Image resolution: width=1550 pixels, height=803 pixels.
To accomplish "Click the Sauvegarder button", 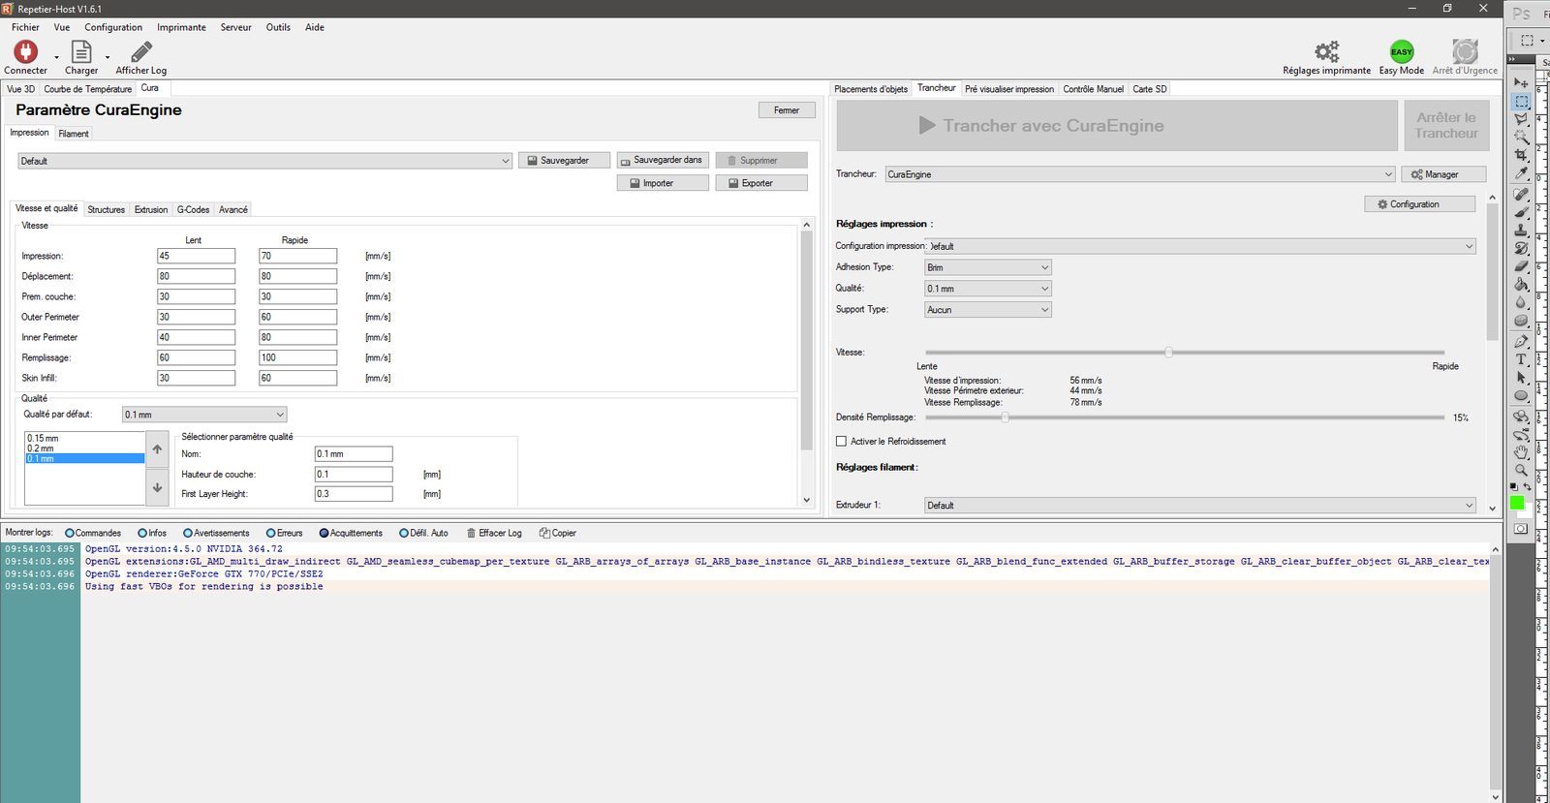I will [565, 161].
